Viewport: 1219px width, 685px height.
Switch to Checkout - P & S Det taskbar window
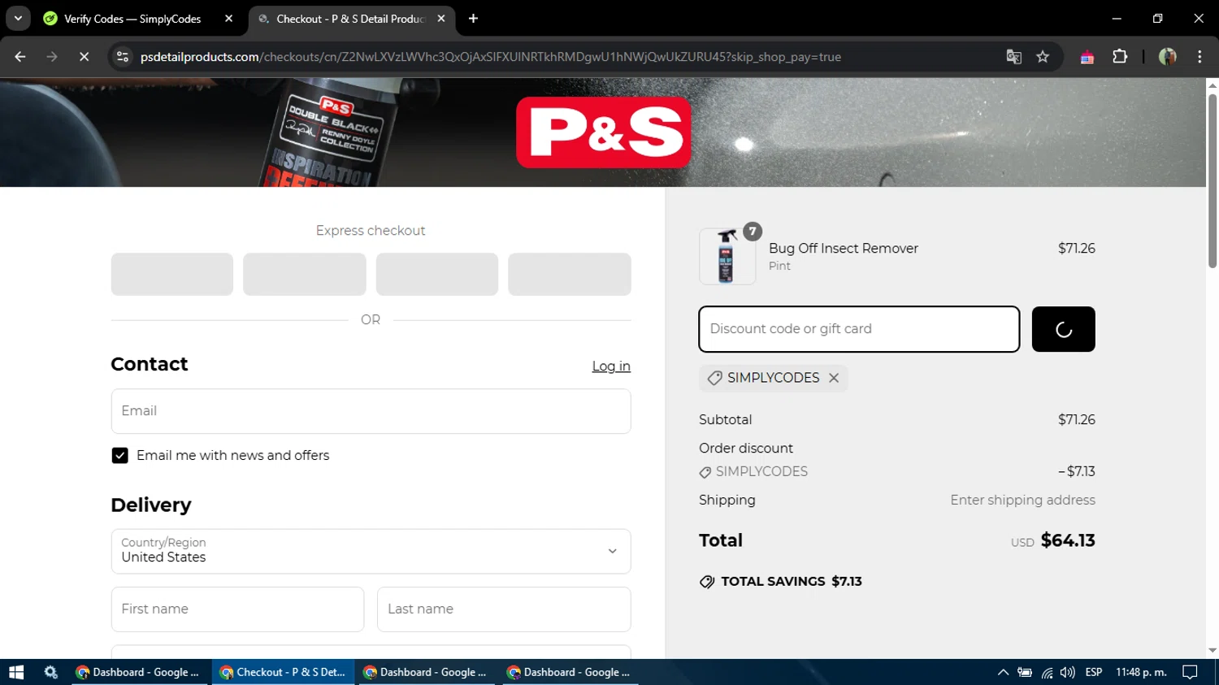(284, 672)
